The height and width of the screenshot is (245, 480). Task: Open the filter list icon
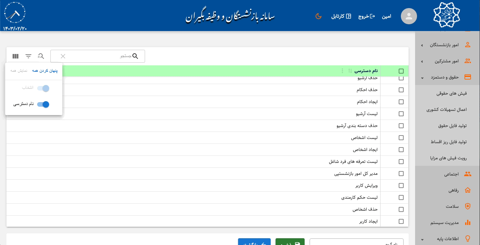28,56
